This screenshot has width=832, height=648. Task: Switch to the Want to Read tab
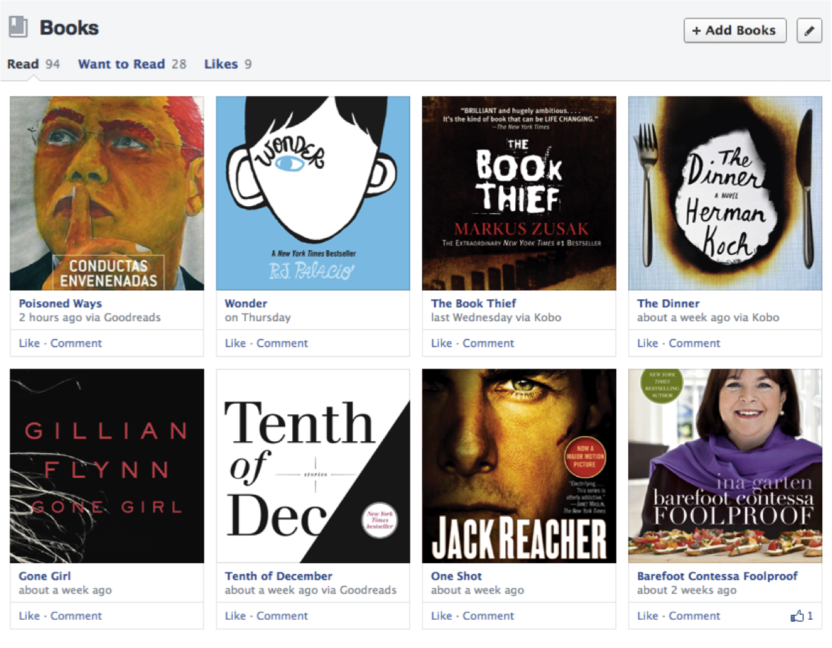tap(121, 64)
